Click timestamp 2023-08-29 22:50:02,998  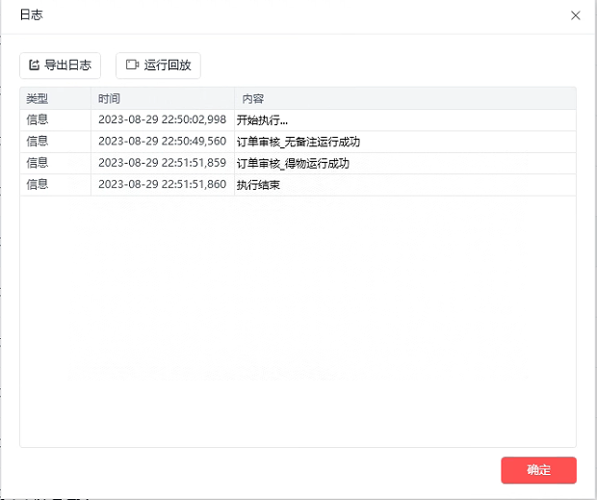(162, 120)
